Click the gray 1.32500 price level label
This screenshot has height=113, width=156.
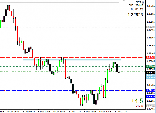coord(151,106)
